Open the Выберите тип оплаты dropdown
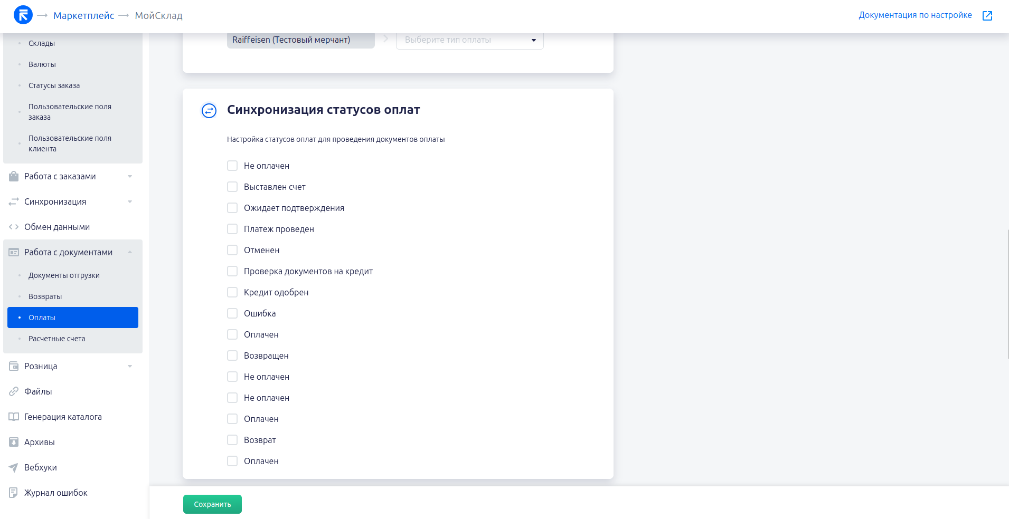Viewport: 1009px width, 519px height. click(x=469, y=40)
